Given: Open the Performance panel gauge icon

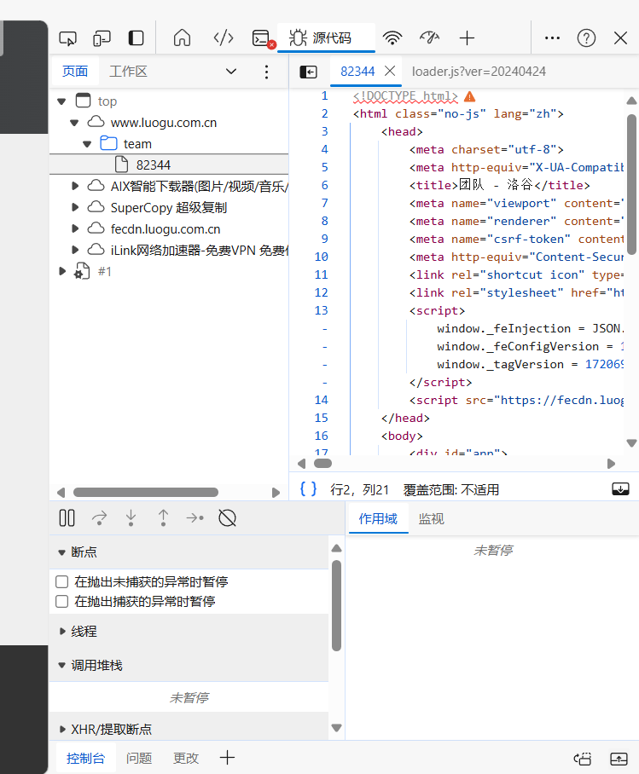Looking at the screenshot, I should (429, 38).
